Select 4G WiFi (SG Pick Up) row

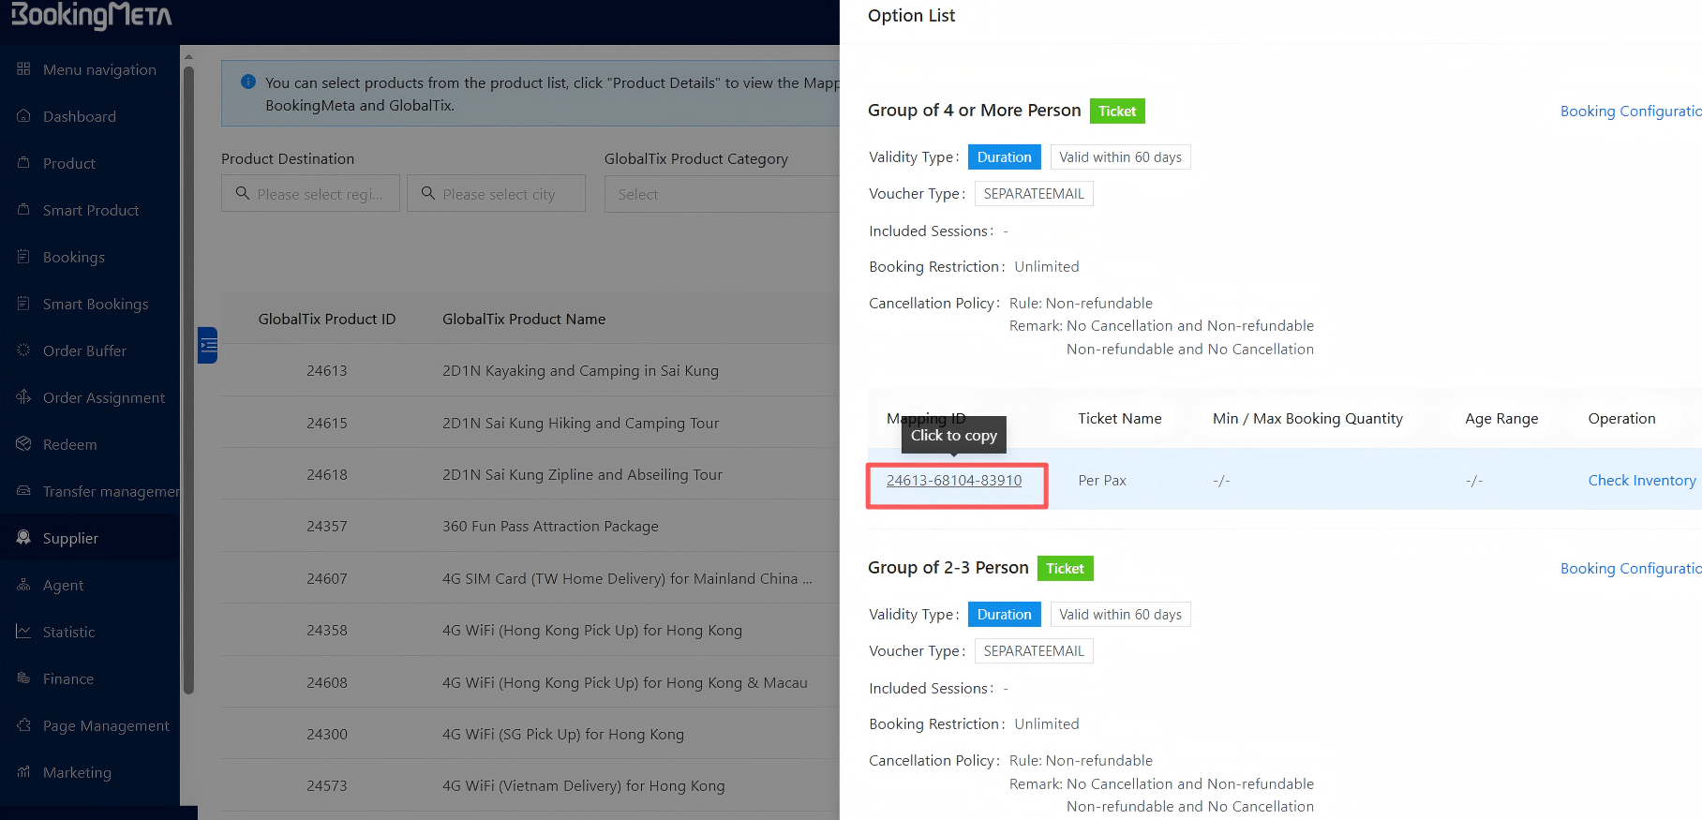[x=530, y=734]
